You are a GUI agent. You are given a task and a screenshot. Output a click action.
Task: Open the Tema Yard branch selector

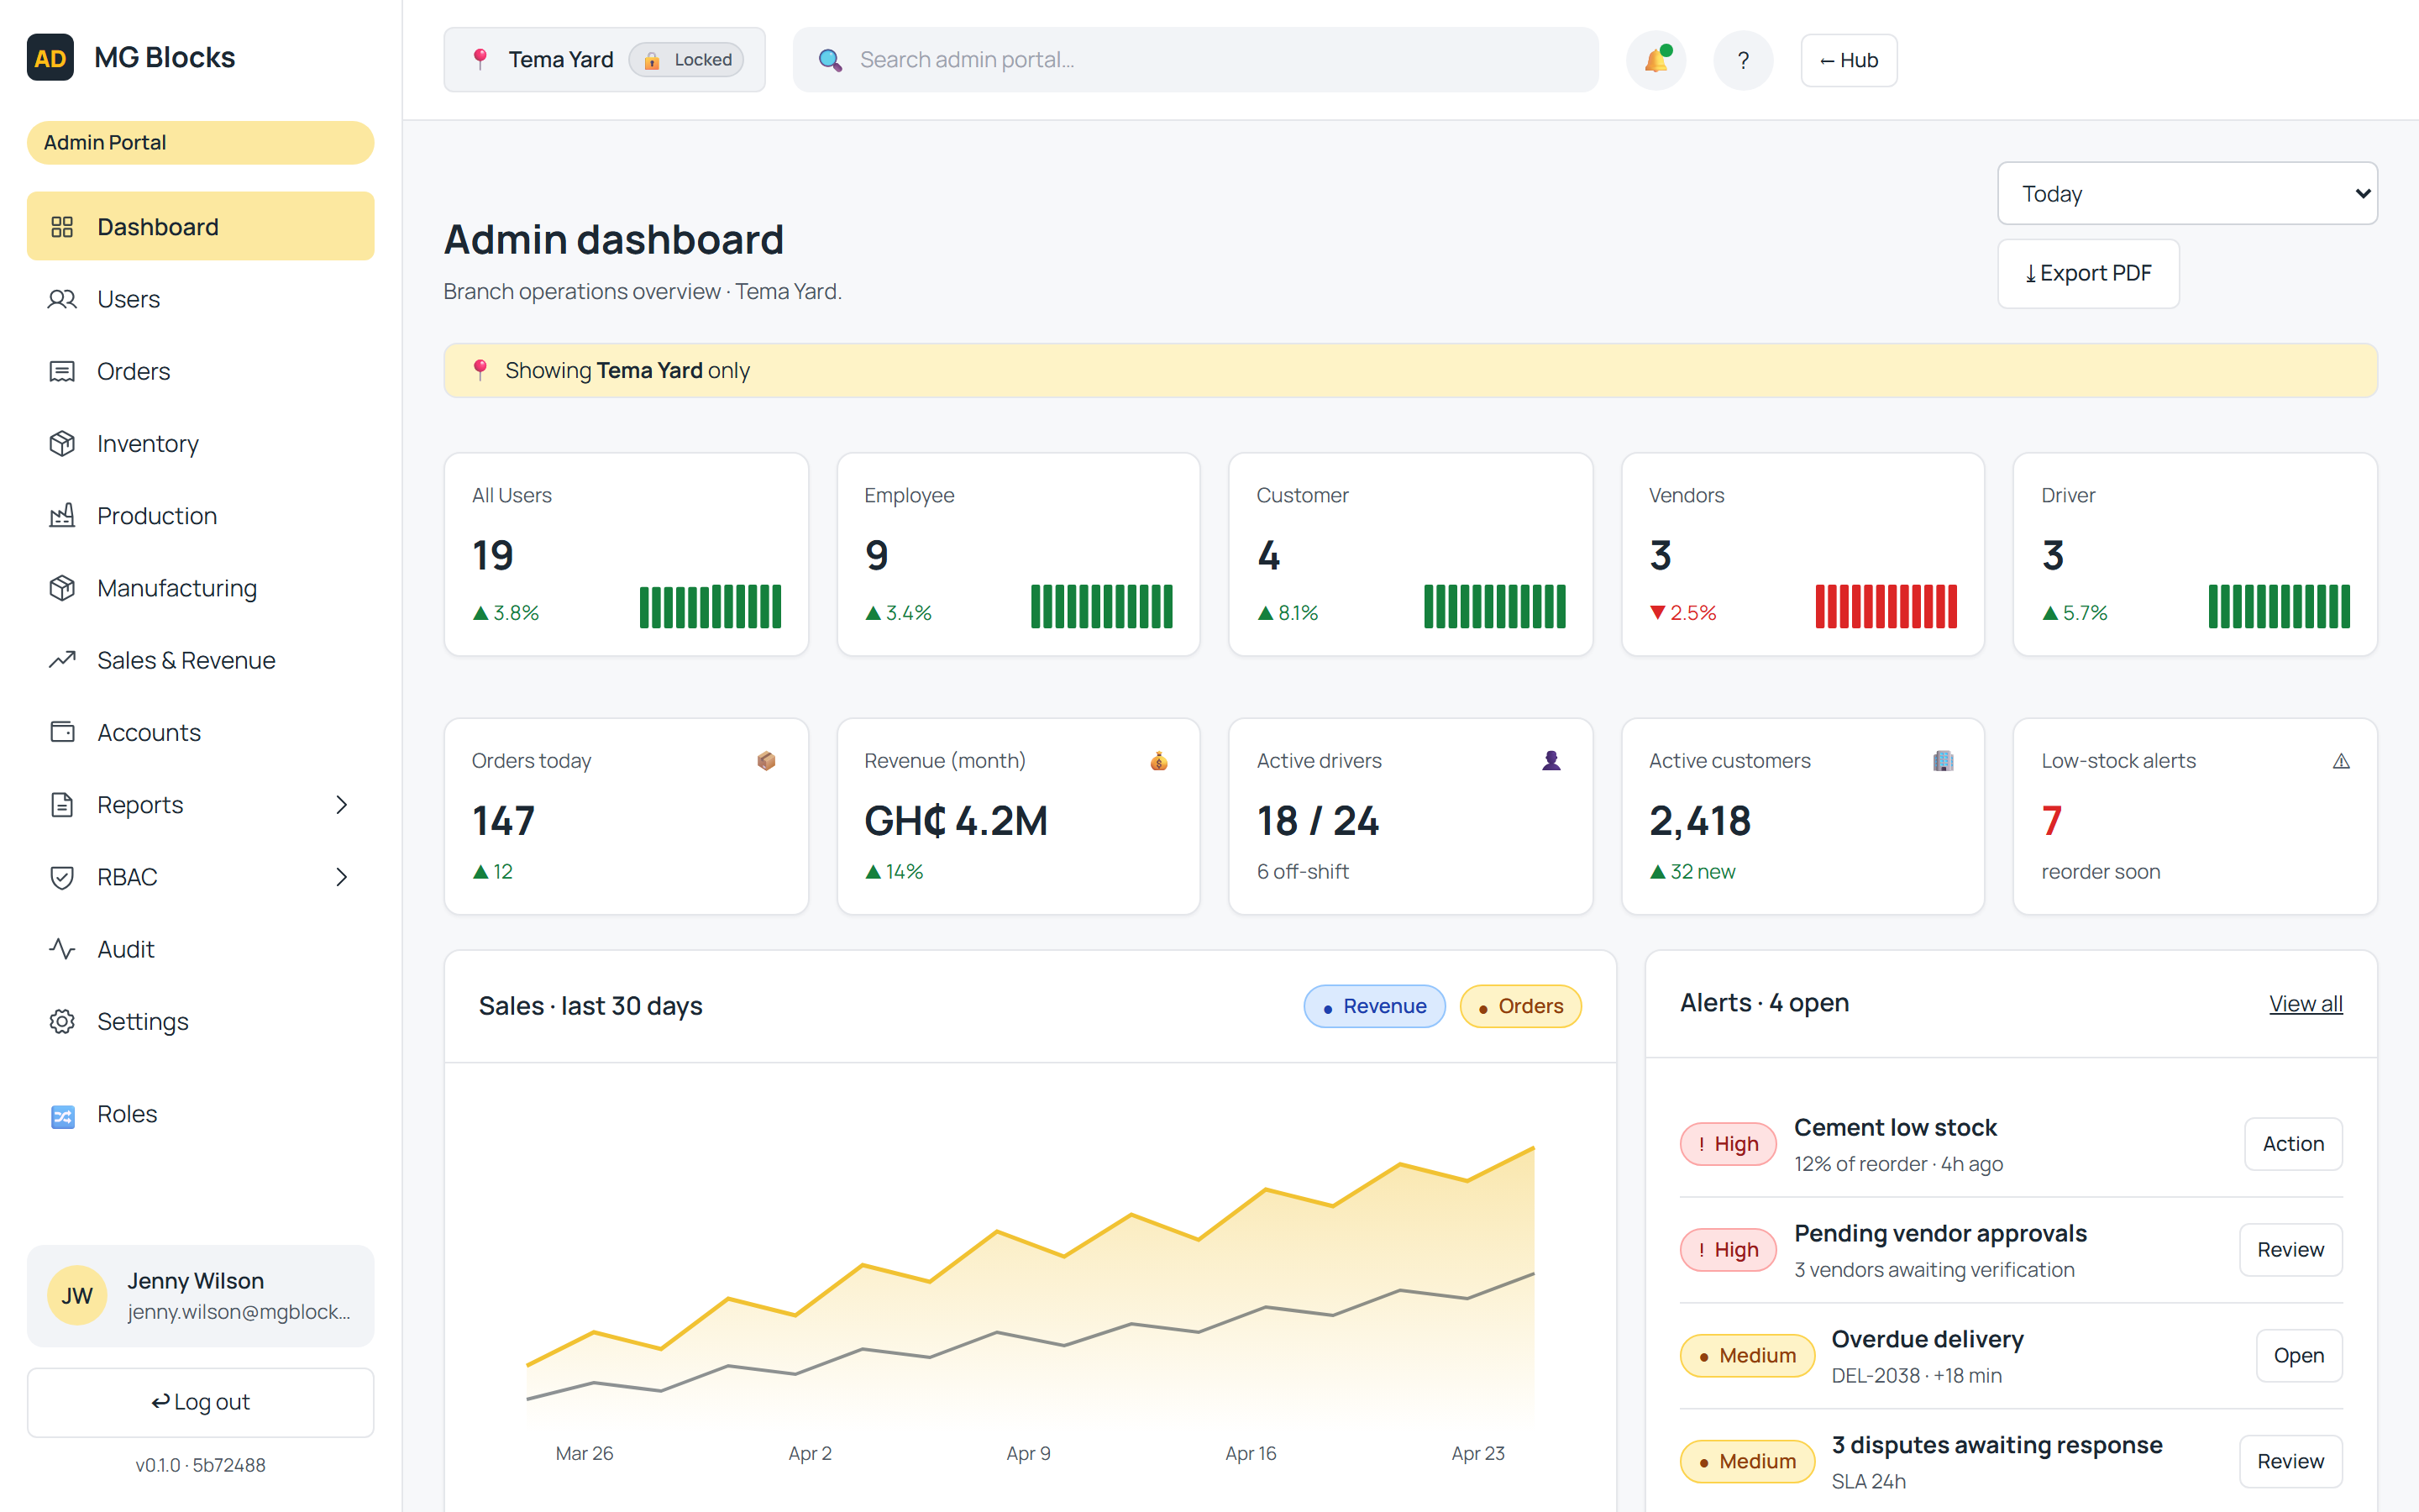click(x=605, y=60)
